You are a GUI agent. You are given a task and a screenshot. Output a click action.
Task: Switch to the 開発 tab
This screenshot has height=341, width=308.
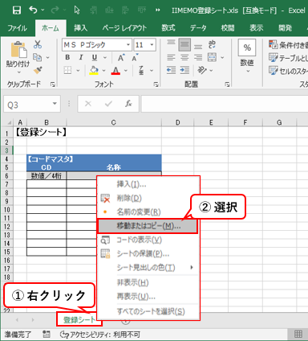[285, 28]
